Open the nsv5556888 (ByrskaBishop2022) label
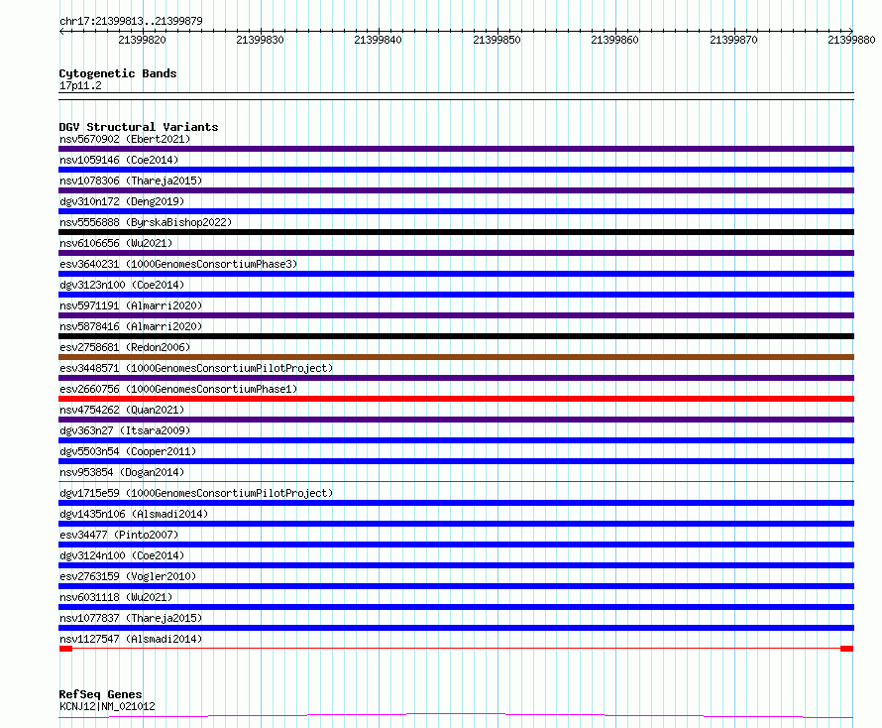The height and width of the screenshot is (728, 882). click(x=146, y=222)
